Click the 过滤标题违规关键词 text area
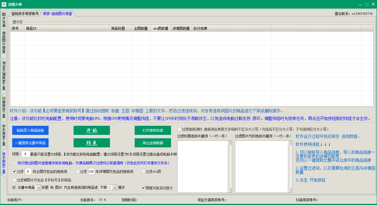The height and width of the screenshot is (205, 377). click(202, 167)
